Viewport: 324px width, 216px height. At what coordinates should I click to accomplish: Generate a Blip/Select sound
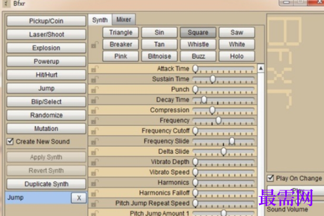point(46,102)
